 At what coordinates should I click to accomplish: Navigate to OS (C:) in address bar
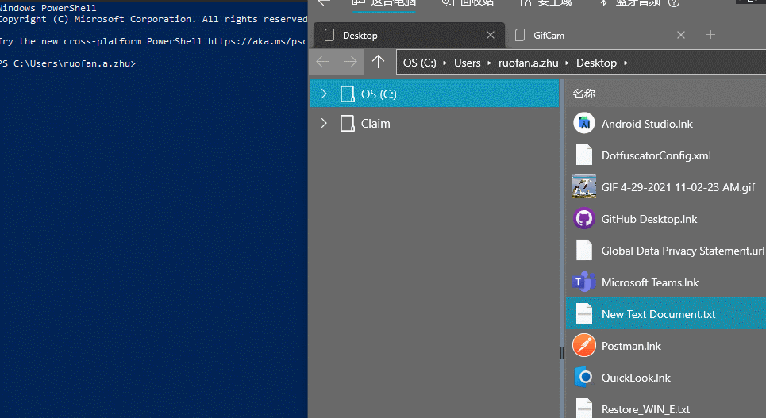pyautogui.click(x=420, y=63)
